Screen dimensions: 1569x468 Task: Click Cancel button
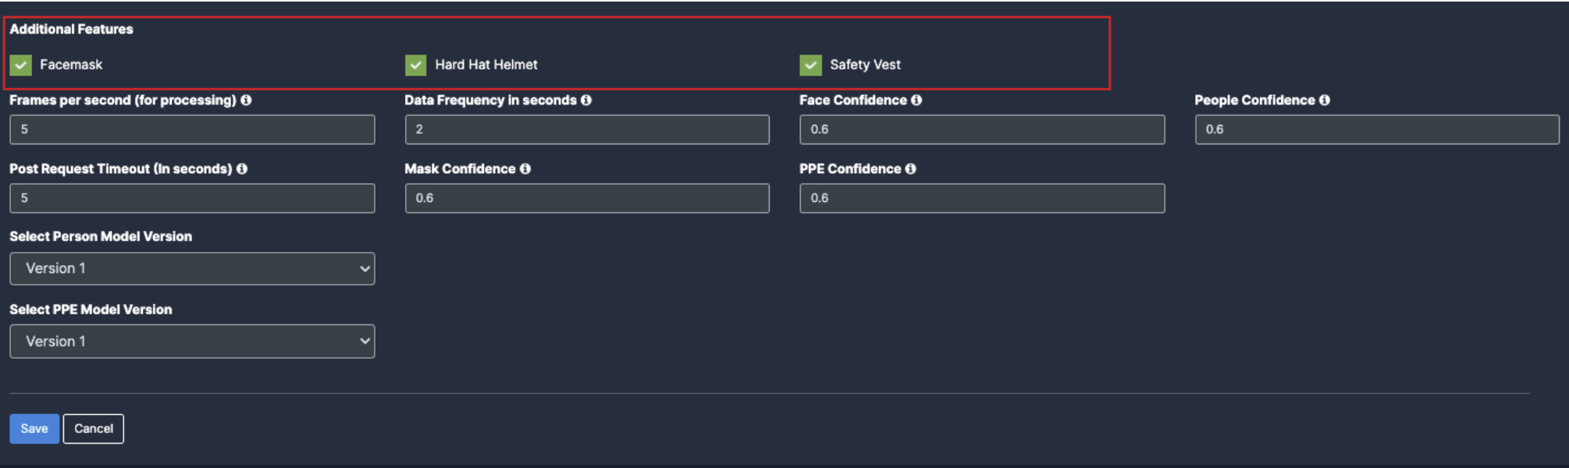[94, 429]
